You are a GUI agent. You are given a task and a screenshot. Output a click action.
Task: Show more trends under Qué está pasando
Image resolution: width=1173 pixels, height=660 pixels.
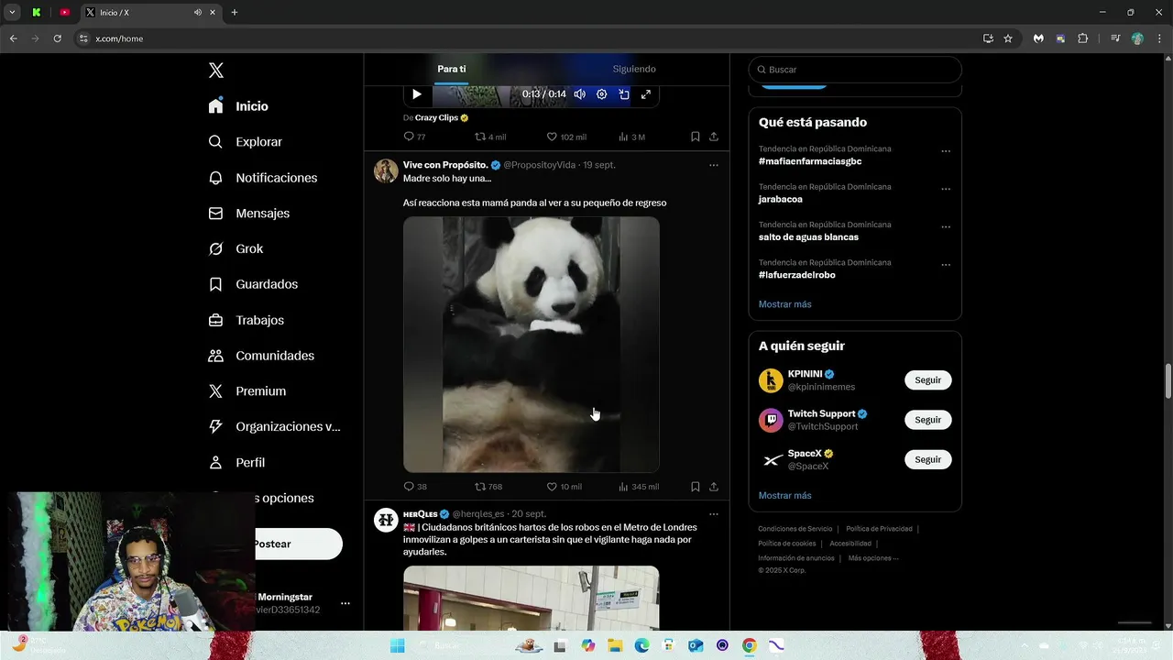click(x=784, y=304)
